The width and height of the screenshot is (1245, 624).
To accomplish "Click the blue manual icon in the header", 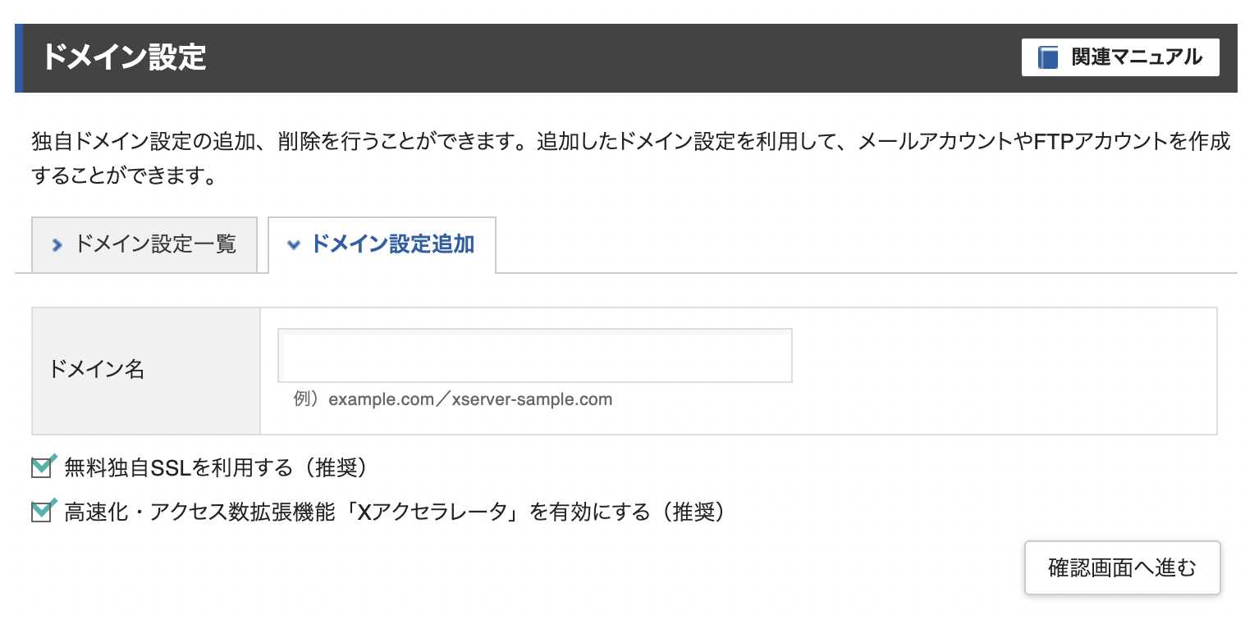I will pyautogui.click(x=1048, y=57).
